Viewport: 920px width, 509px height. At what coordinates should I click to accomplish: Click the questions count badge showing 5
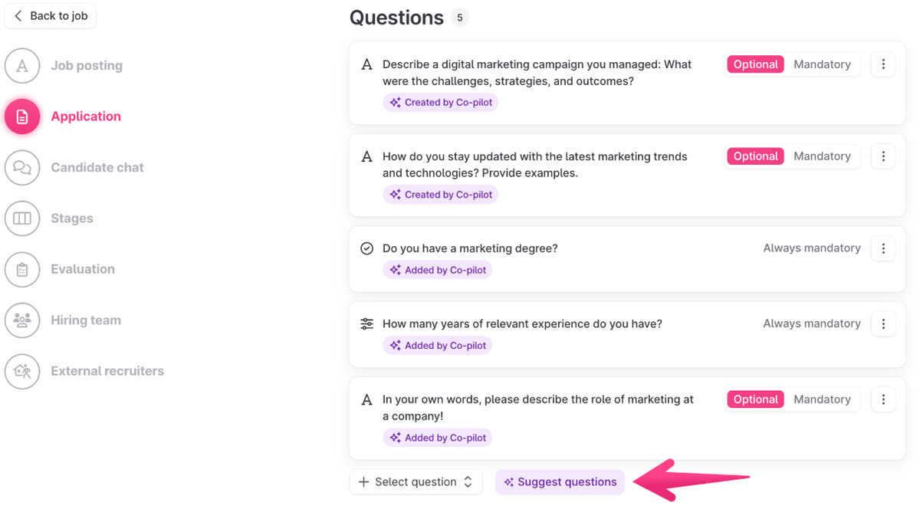[459, 18]
